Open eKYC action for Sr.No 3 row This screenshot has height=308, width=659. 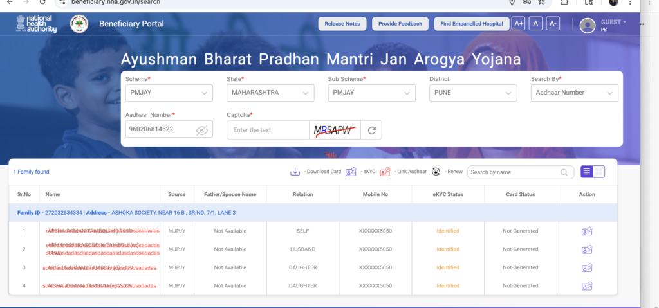(x=587, y=267)
